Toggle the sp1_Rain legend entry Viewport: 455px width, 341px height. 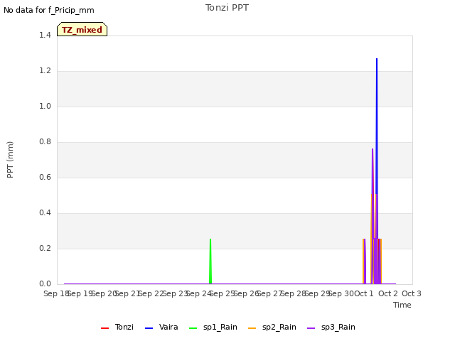213,327
